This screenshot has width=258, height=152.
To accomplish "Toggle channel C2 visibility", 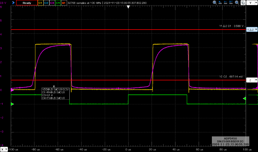I will point(46,3).
